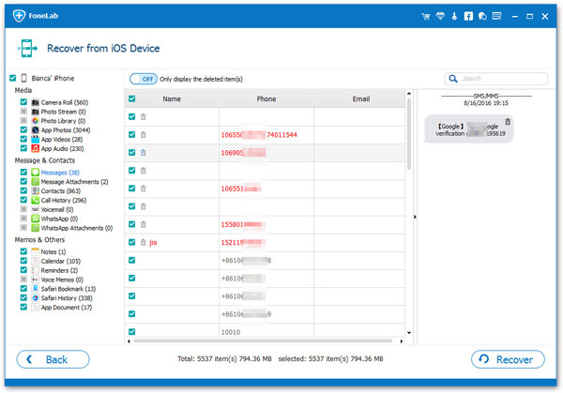Viewport: 563px width, 393px height.
Task: Open the chat support icon
Action: (x=482, y=16)
